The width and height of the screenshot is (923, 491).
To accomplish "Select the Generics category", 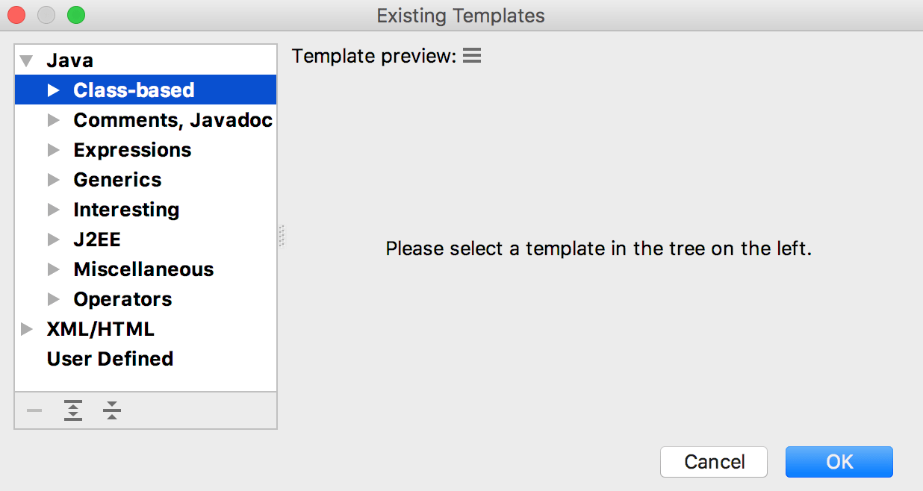I will (x=117, y=180).
